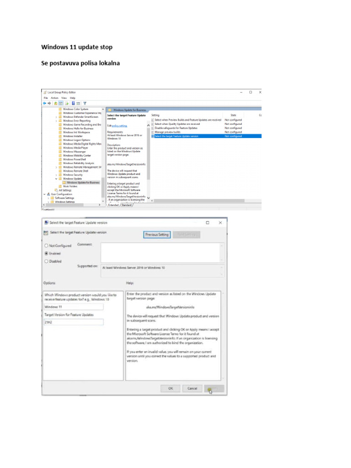Switch to the Standard tab
351x468 pixels.
pyautogui.click(x=127, y=205)
